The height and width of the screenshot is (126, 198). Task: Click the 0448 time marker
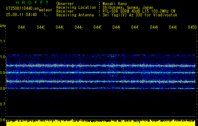point(154,27)
